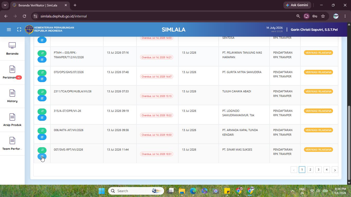Open Perizinan in the sidebar

[x=12, y=73]
